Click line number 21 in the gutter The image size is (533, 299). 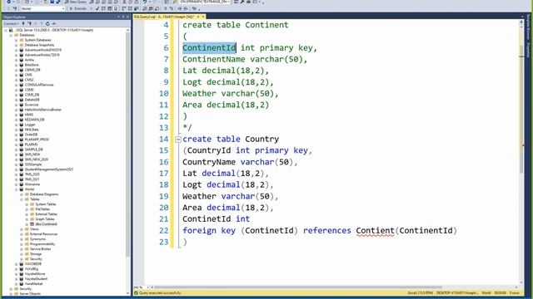(164, 219)
